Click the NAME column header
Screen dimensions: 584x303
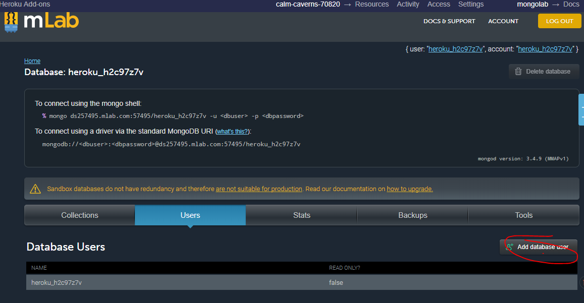click(x=39, y=268)
